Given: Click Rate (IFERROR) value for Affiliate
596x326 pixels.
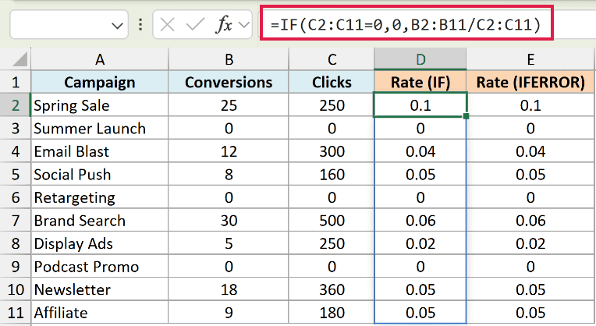Looking at the screenshot, I should click(530, 313).
